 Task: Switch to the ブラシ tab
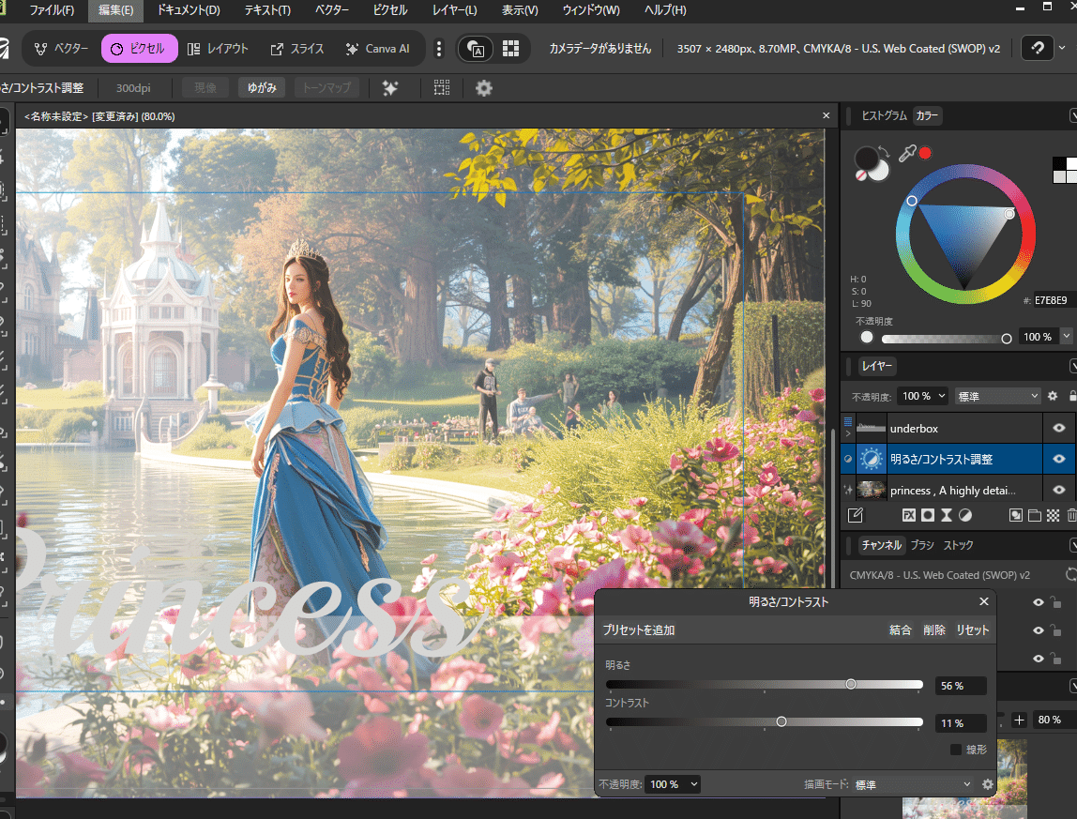tap(921, 545)
